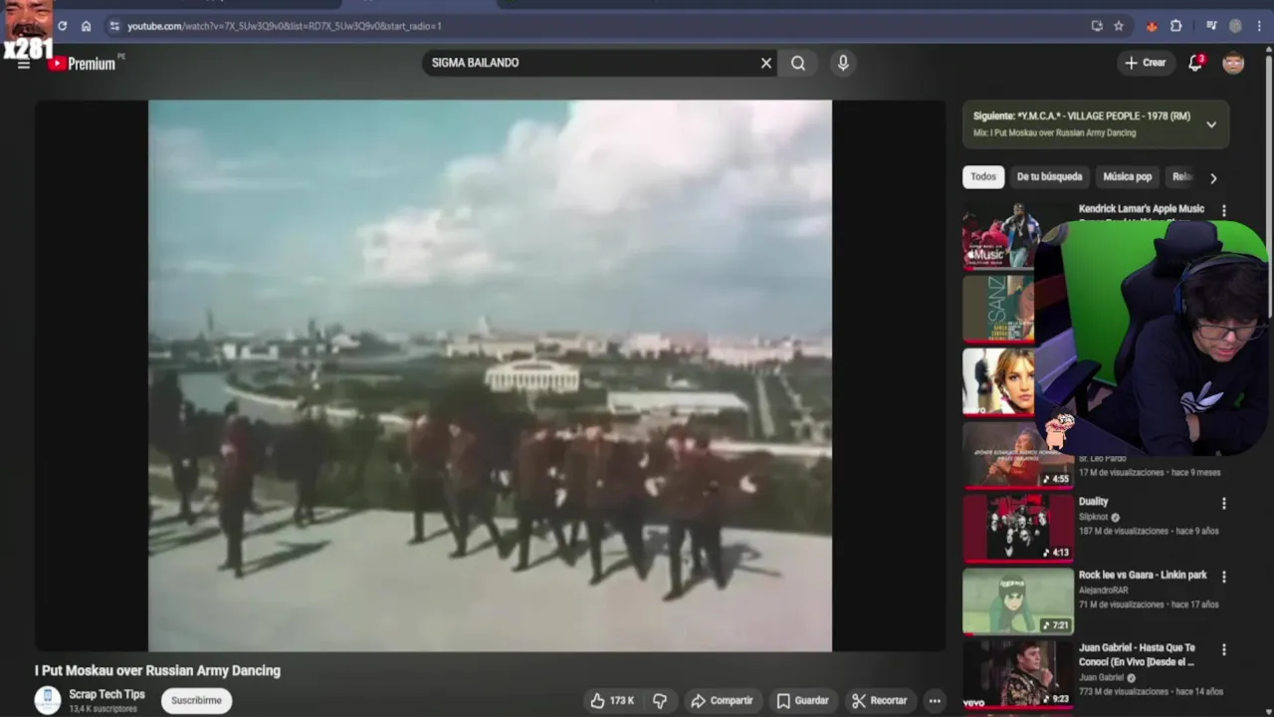
Task: Open the Chrome three-dot menu
Action: [x=1260, y=26]
